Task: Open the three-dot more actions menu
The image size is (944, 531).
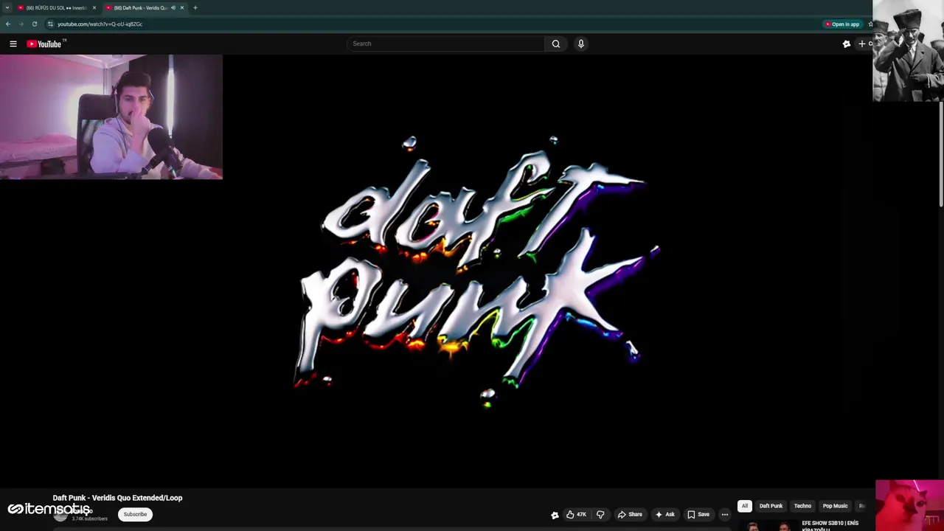Action: 725,514
